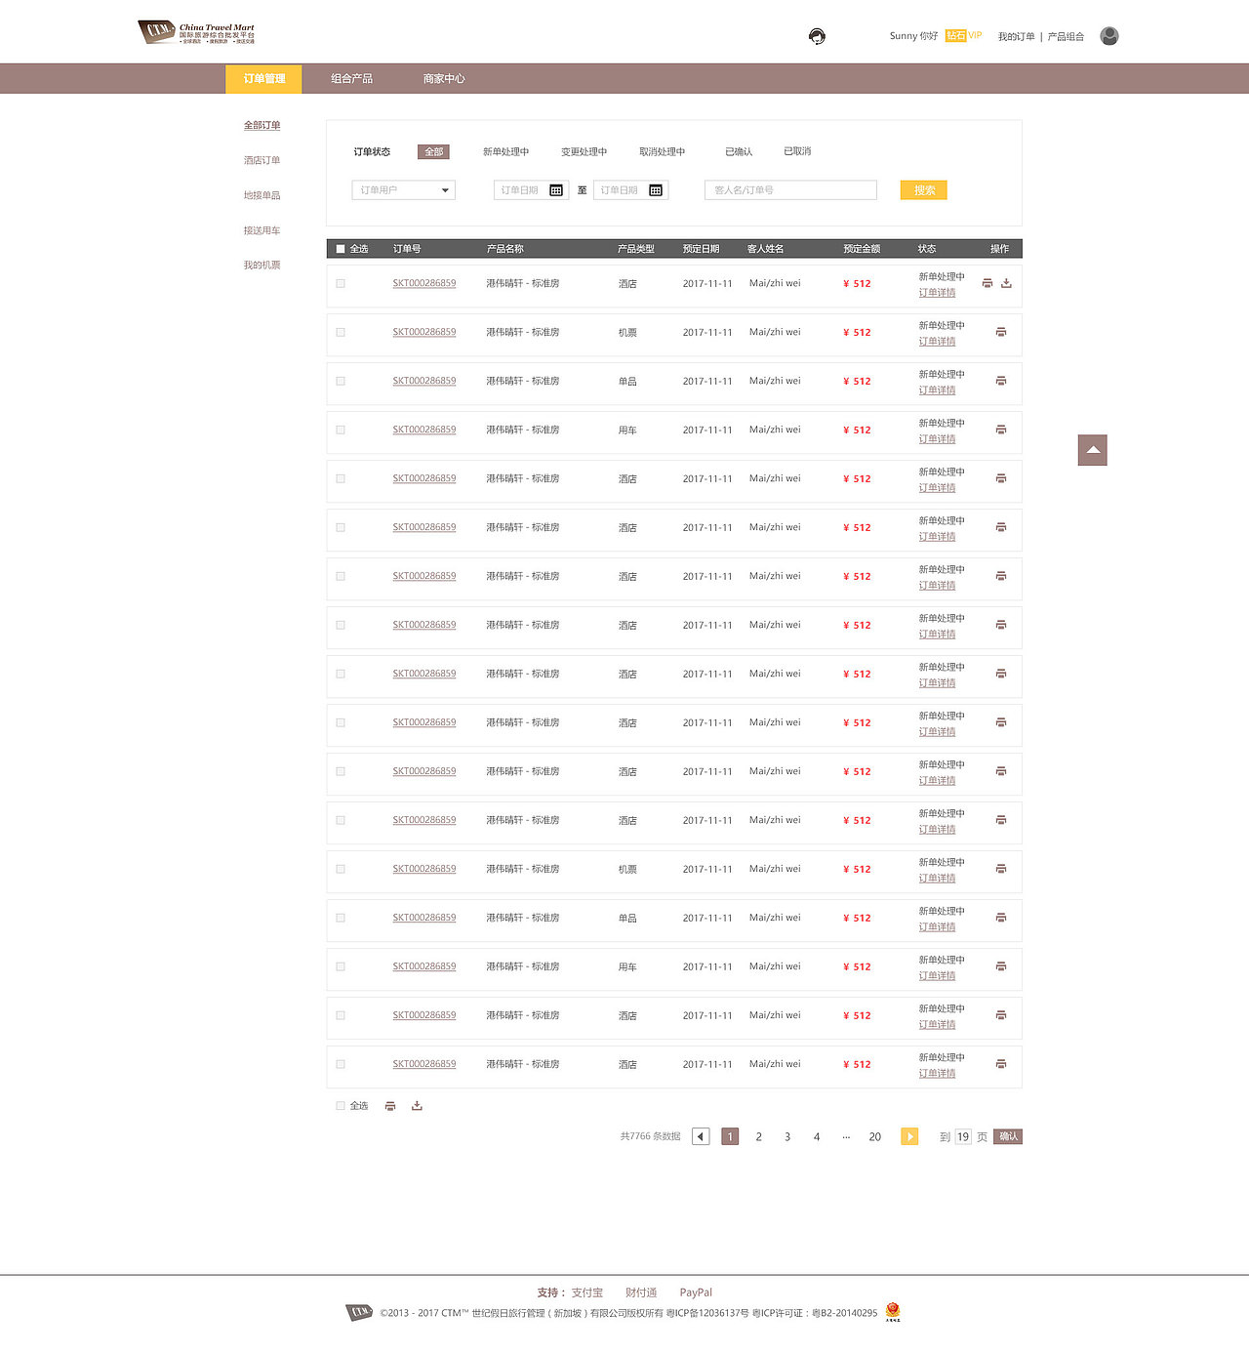Image resolution: width=1249 pixels, height=1354 pixels.
Task: Filter order status by 已确认
Action: (739, 151)
